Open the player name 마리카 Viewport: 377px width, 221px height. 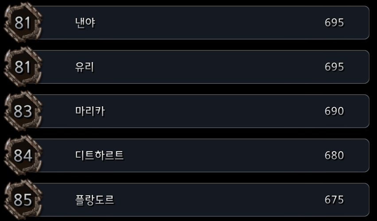point(90,111)
